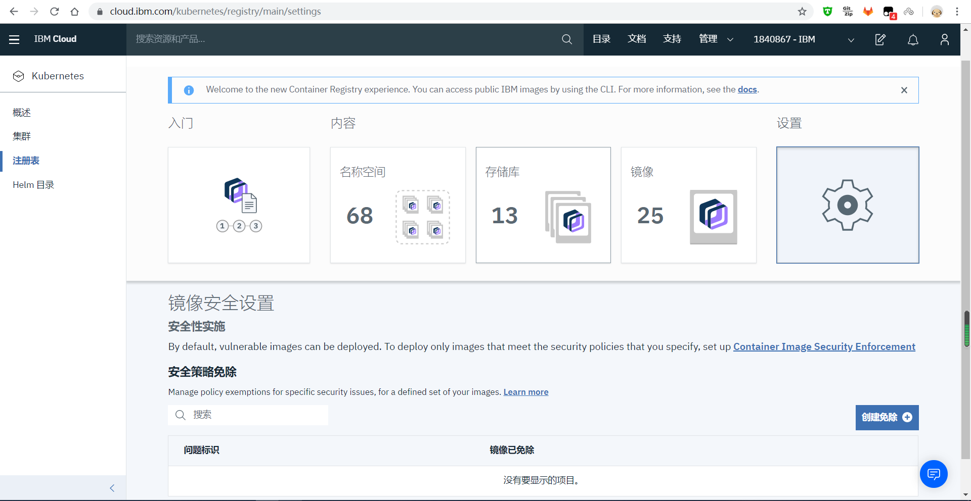Open the notifications bell

coord(913,39)
